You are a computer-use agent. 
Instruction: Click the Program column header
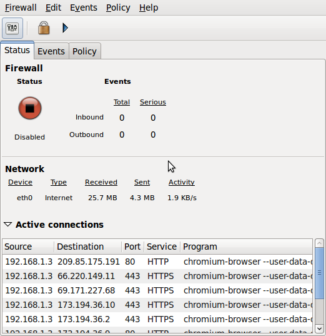click(x=247, y=247)
